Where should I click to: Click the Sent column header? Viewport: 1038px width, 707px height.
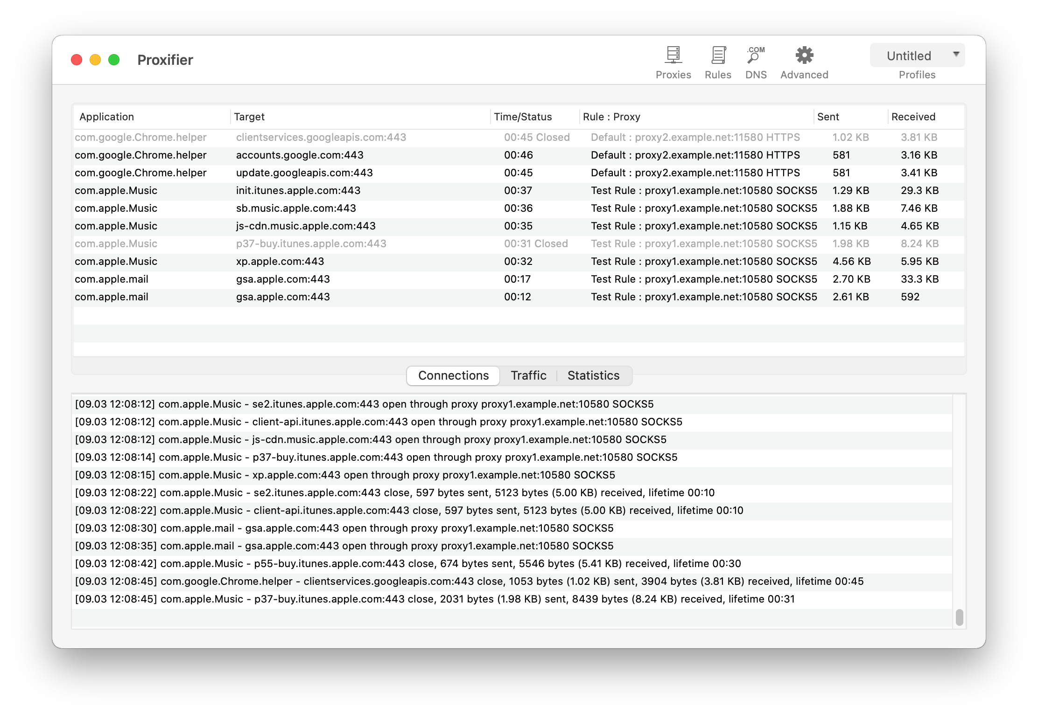pos(828,117)
